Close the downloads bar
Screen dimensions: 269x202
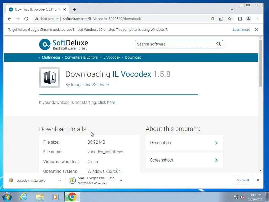tap(258, 180)
